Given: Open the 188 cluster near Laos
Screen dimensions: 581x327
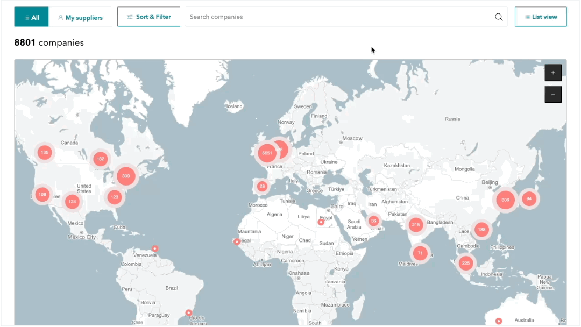Looking at the screenshot, I should pos(481,230).
